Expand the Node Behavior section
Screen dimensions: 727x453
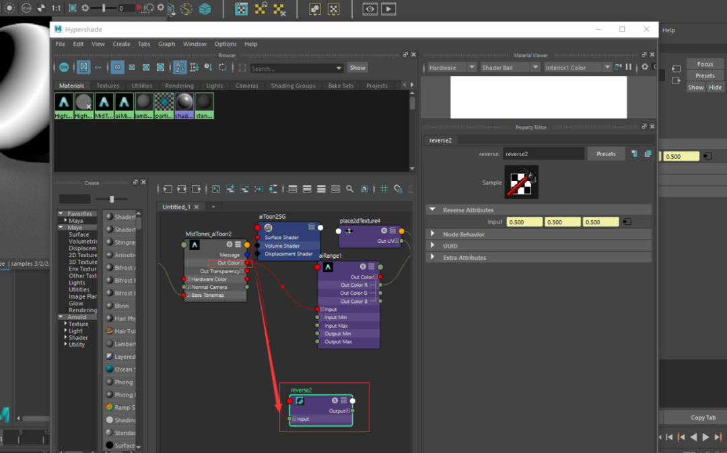433,234
